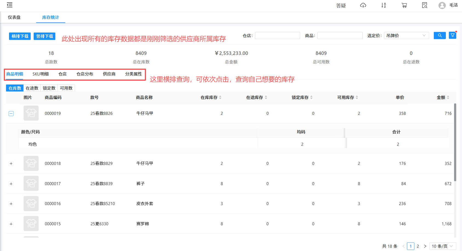The image size is (462, 251).
Task: Click the blue search magnifier button
Action: tap(440, 35)
